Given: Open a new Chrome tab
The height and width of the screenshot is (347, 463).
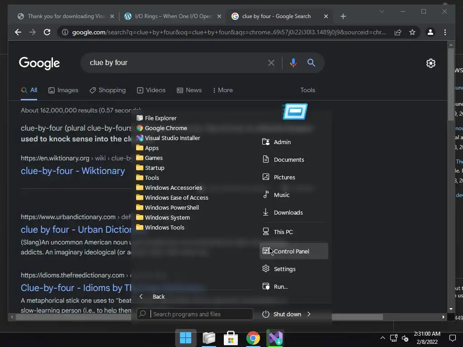Looking at the screenshot, I should [x=343, y=16].
